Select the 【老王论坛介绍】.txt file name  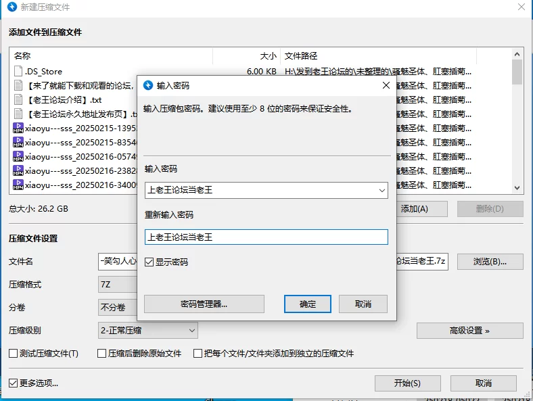(64, 100)
